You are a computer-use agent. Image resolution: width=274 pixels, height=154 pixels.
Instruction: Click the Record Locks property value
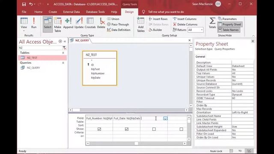coord(242,91)
